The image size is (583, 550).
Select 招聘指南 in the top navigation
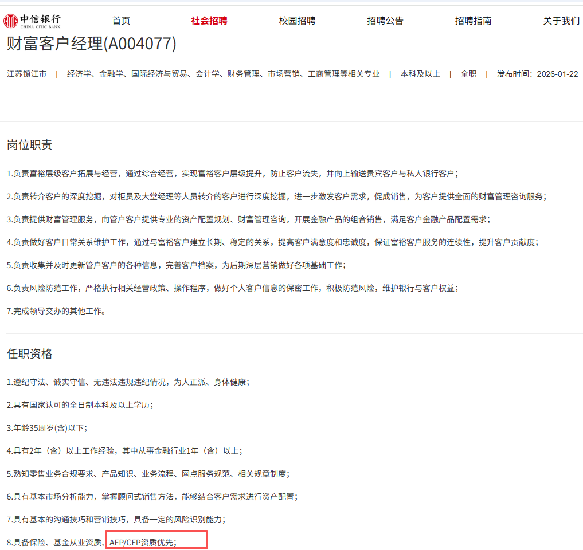point(473,21)
